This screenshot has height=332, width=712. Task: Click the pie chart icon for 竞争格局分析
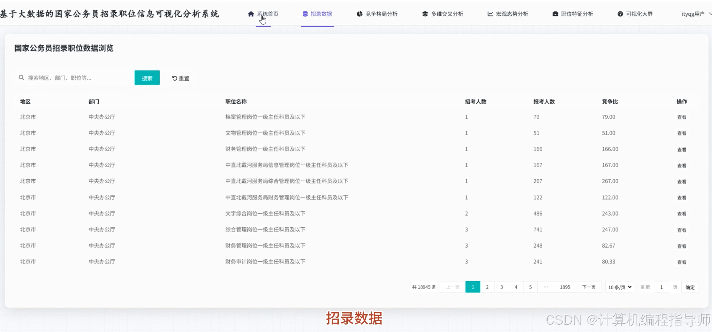coord(359,14)
